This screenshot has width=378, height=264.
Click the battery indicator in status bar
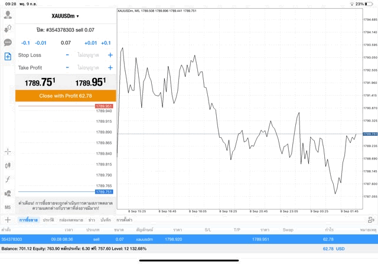tap(369, 4)
